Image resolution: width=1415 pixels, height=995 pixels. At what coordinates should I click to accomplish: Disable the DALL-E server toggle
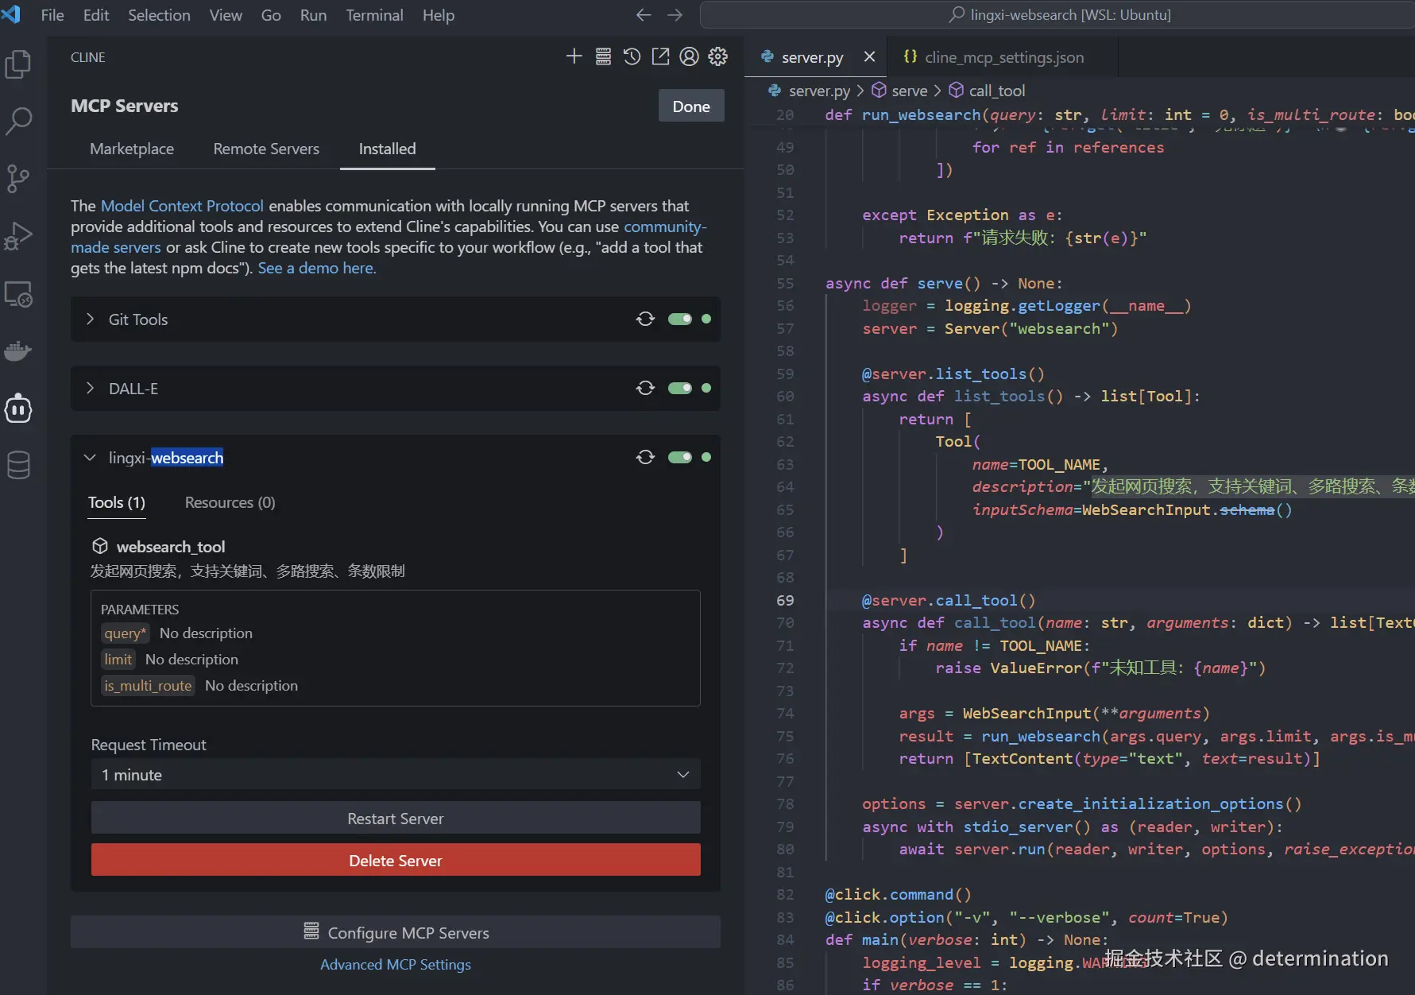tap(680, 388)
